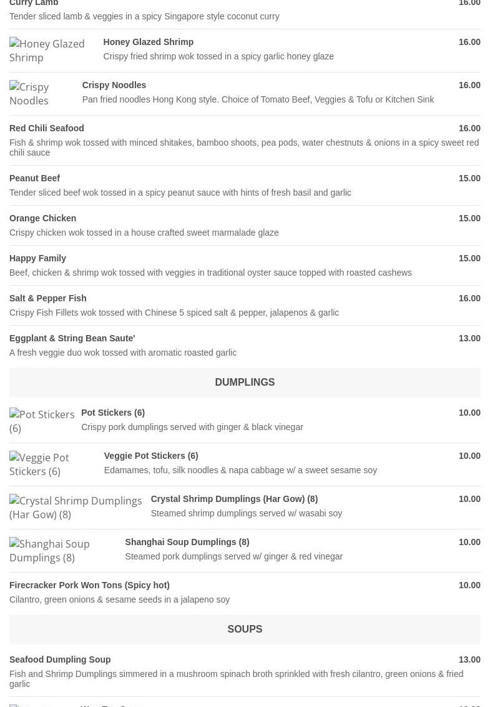This screenshot has height=707, width=490.
Task: Click the Peanut Beef menu item title
Action: 35,178
